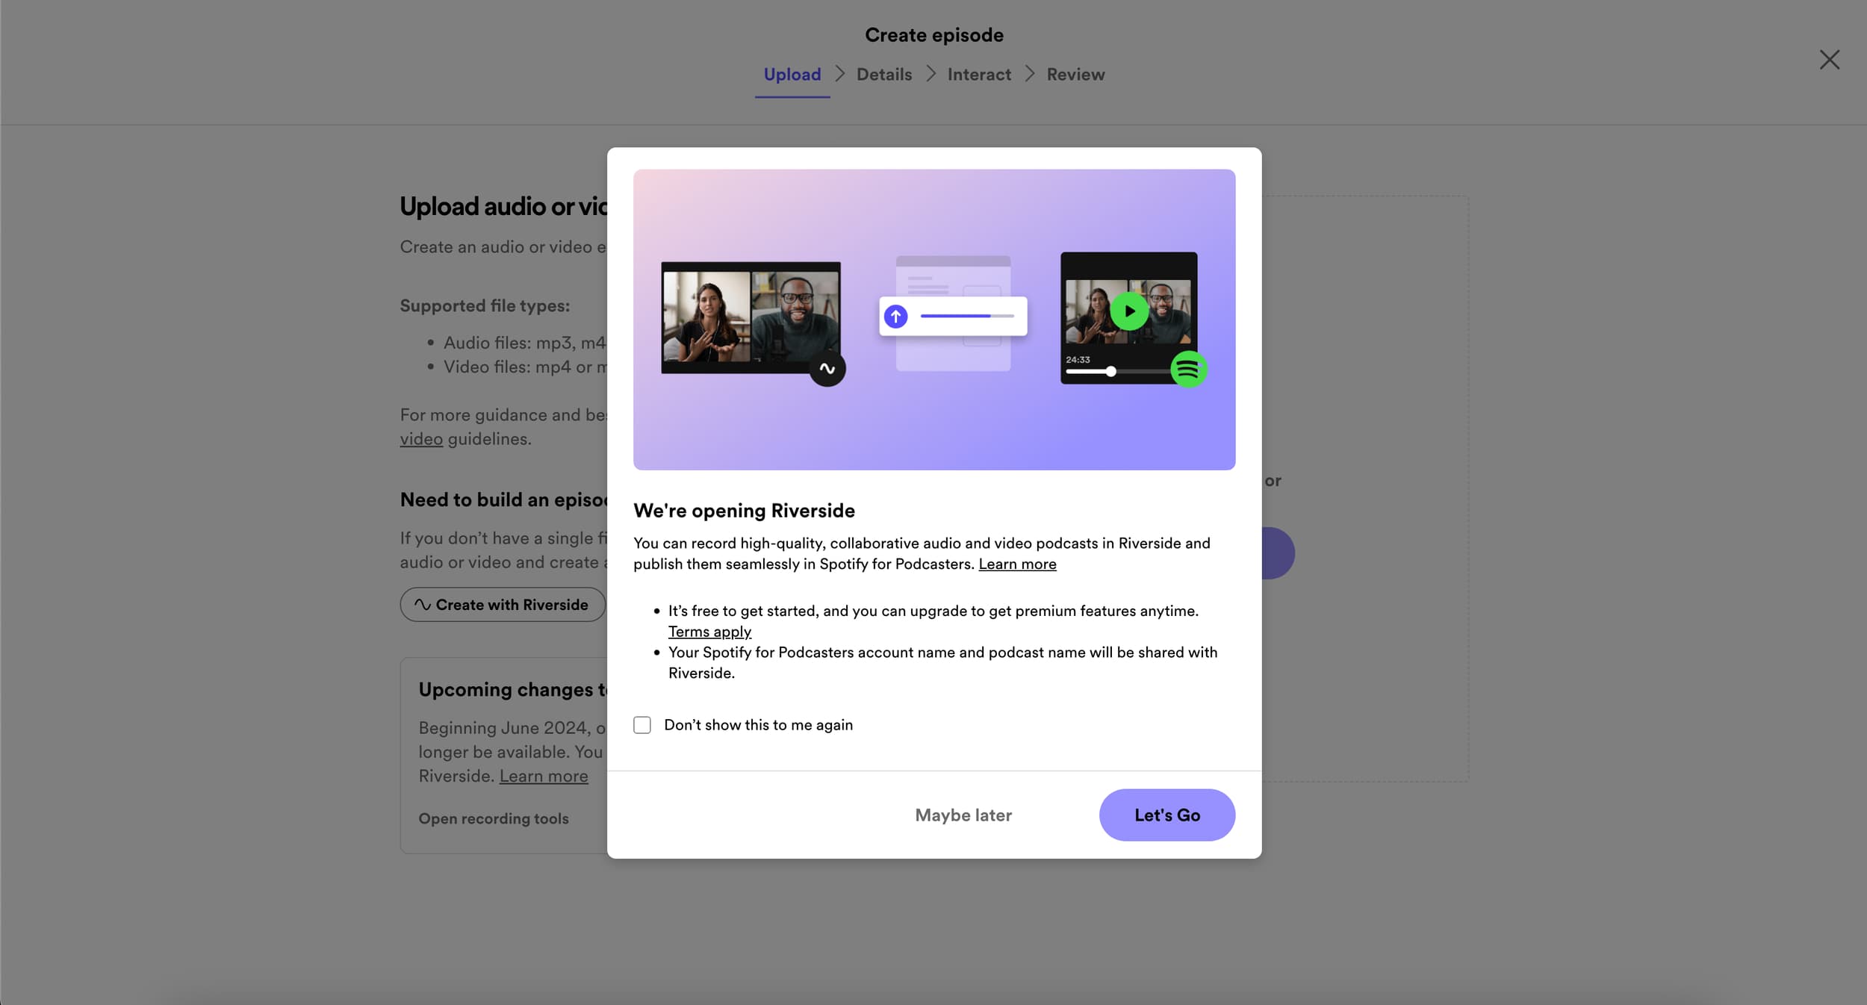Click the upload progress bar in illustration
The height and width of the screenshot is (1005, 1867).
pyautogui.click(x=967, y=316)
